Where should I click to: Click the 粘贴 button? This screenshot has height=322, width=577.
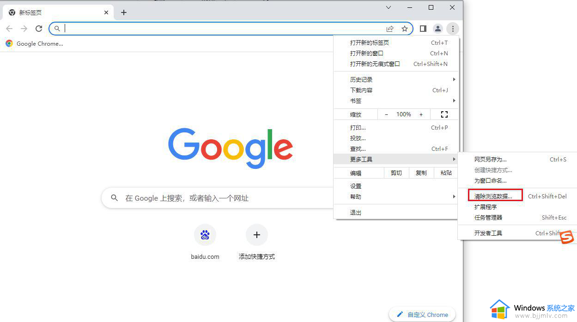tap(446, 173)
